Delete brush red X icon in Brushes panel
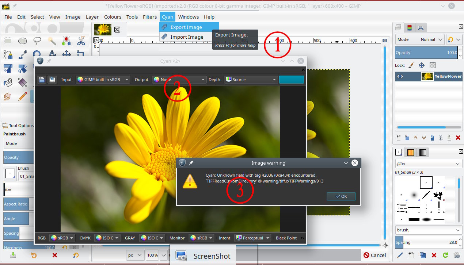The height and width of the screenshot is (265, 464). click(x=434, y=255)
